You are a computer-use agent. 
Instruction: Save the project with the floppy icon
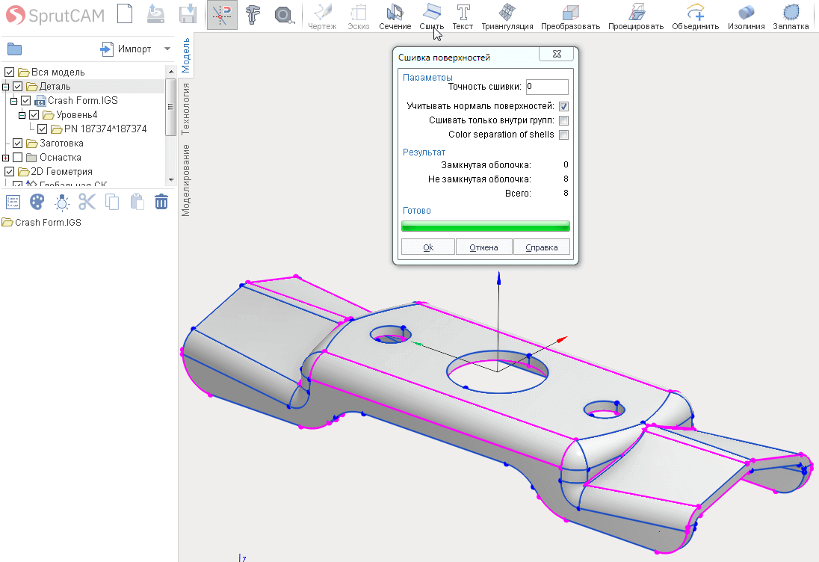pos(188,14)
